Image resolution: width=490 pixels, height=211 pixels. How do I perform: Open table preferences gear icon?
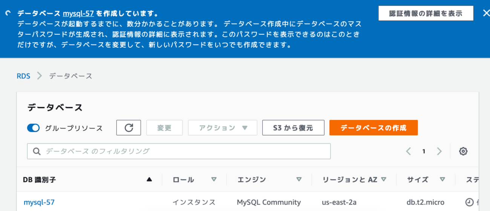(x=463, y=151)
